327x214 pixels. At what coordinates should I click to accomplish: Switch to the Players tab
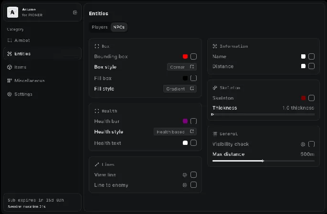coord(99,28)
